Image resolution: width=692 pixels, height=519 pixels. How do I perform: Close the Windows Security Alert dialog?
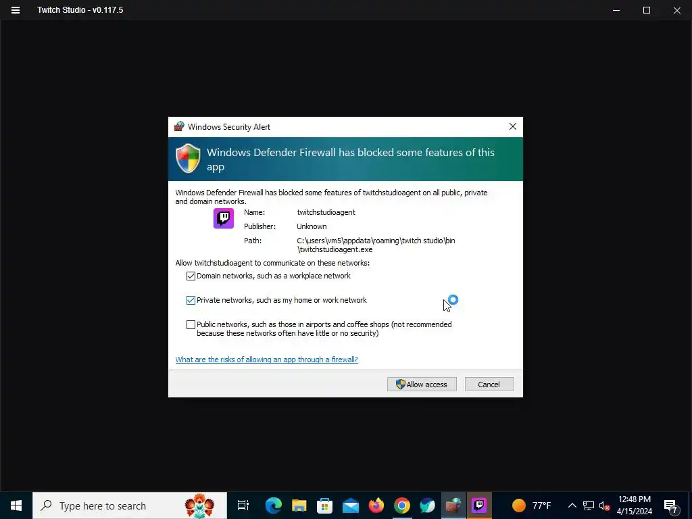(513, 126)
